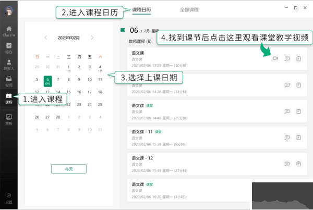Open the user avatar profile

point(9,10)
